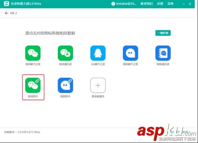The height and width of the screenshot is (143, 198).
Task: Click the app logo in title bar
Action: [6, 4]
